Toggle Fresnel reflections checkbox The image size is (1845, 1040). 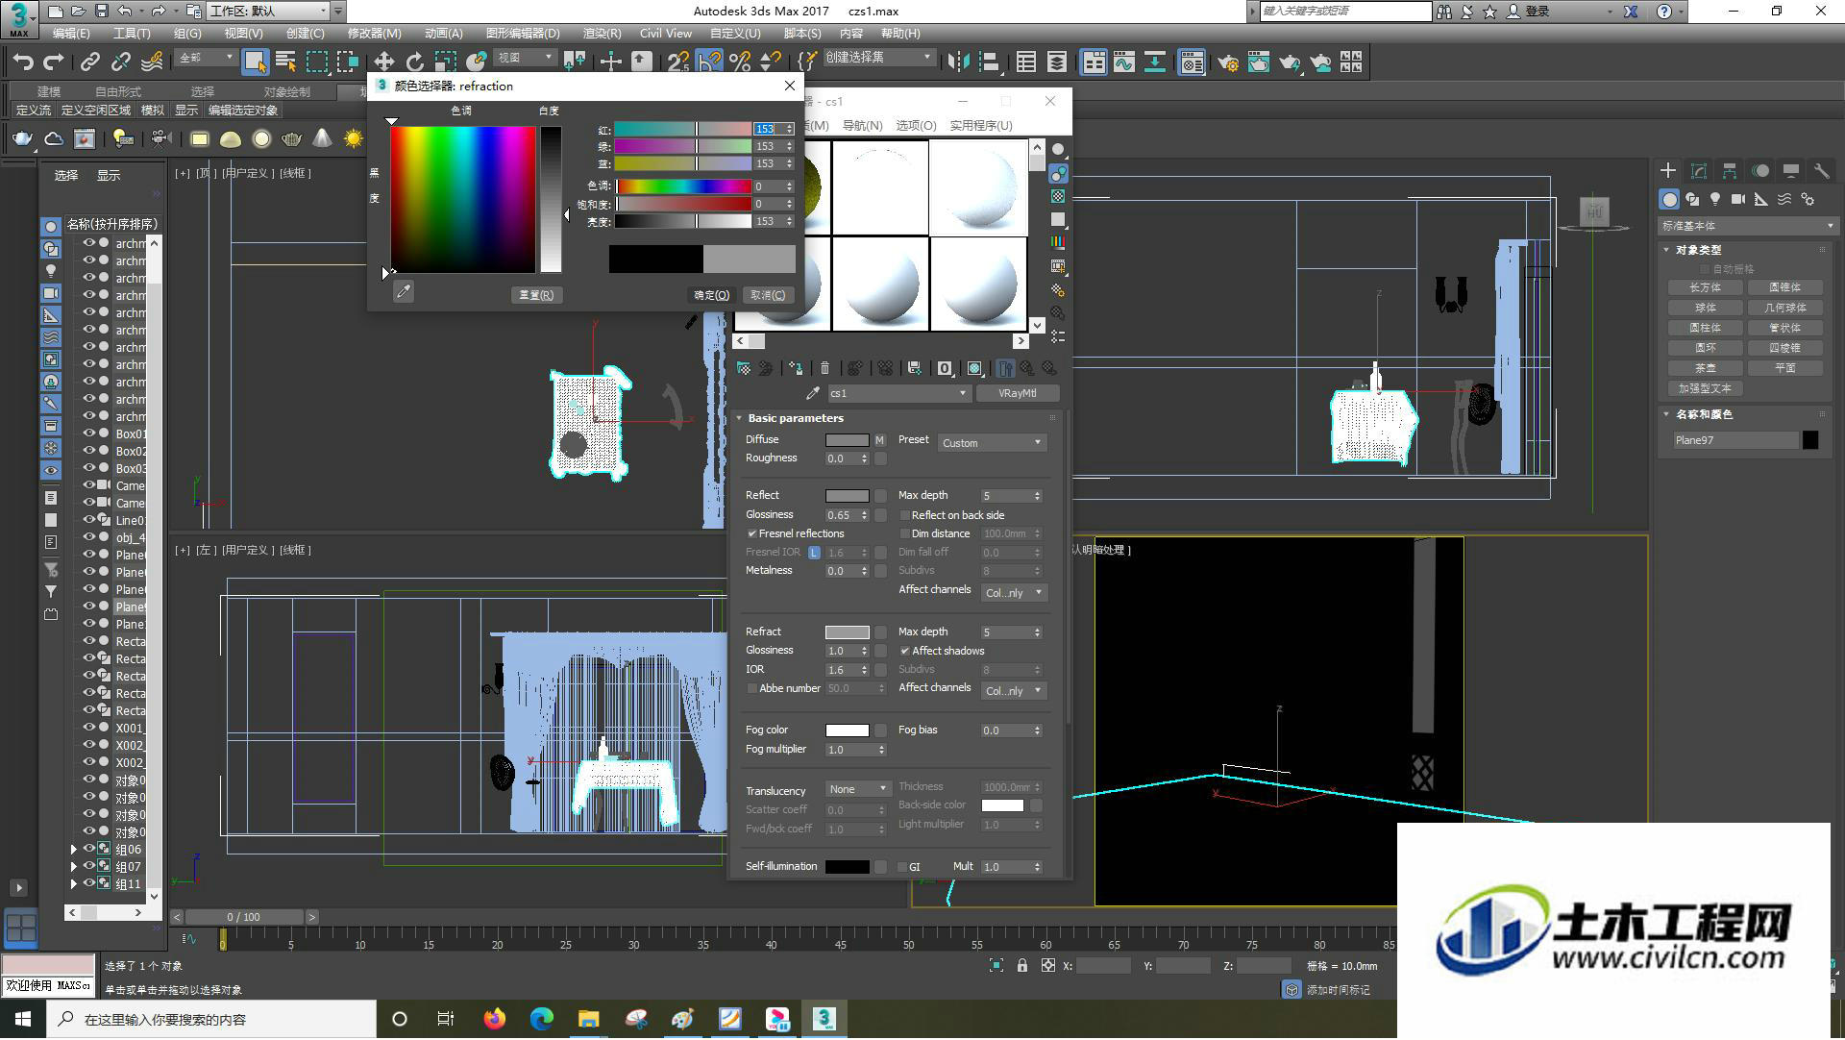tap(752, 533)
